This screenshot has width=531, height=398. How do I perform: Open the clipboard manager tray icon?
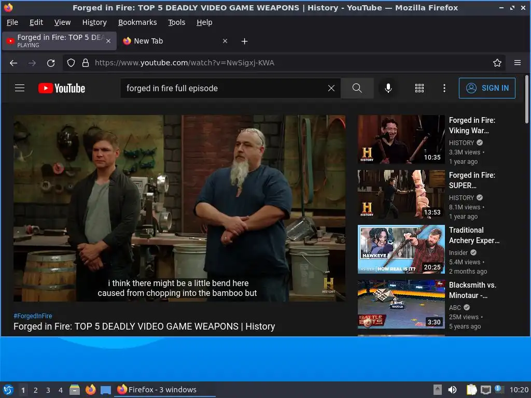point(471,390)
